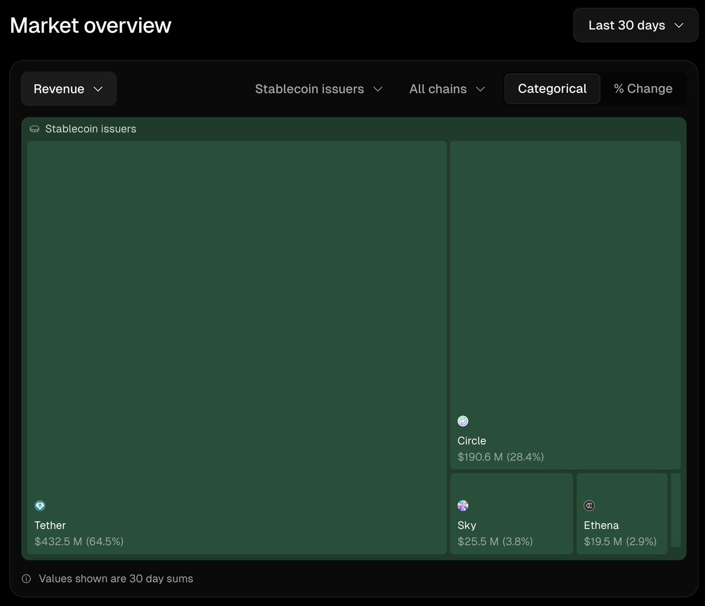Click the $19.5 M (2.9%) value
Screen dimensions: 705x606
620,541
